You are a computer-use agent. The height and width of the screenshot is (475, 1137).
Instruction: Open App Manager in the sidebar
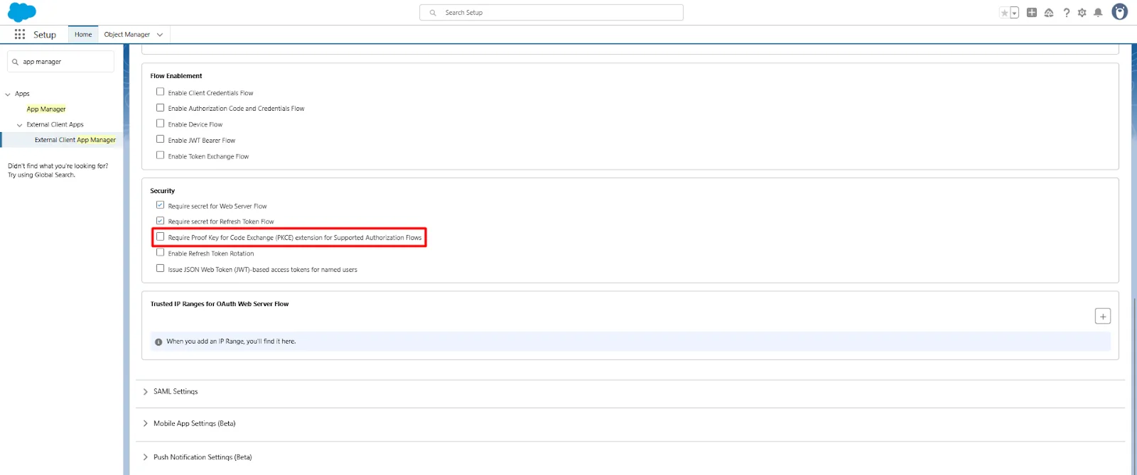(46, 109)
